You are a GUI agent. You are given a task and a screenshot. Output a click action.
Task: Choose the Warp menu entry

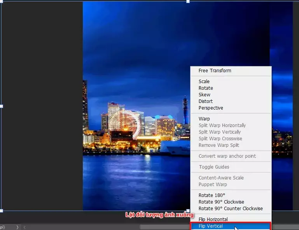coord(231,119)
